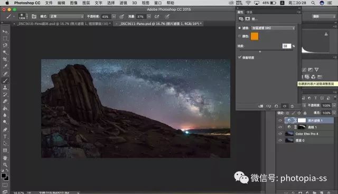Screen dimensions: 338x194
Task: Adjust the Density slider handle
Action: click(260, 52)
